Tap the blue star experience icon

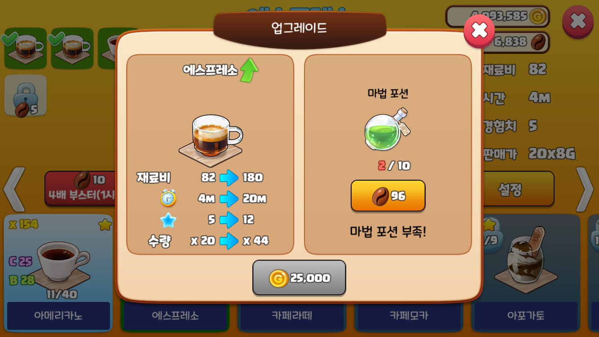[168, 220]
